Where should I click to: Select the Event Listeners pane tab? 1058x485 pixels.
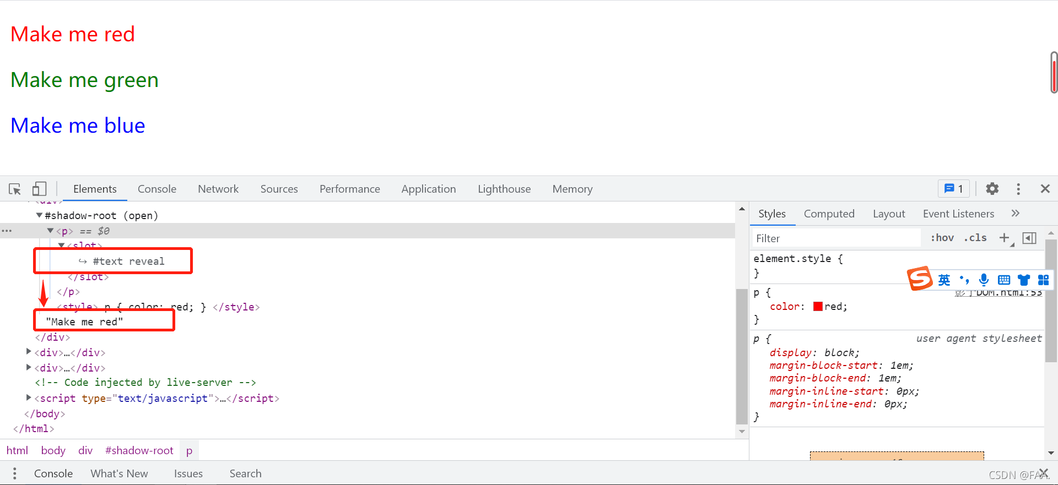(x=959, y=214)
